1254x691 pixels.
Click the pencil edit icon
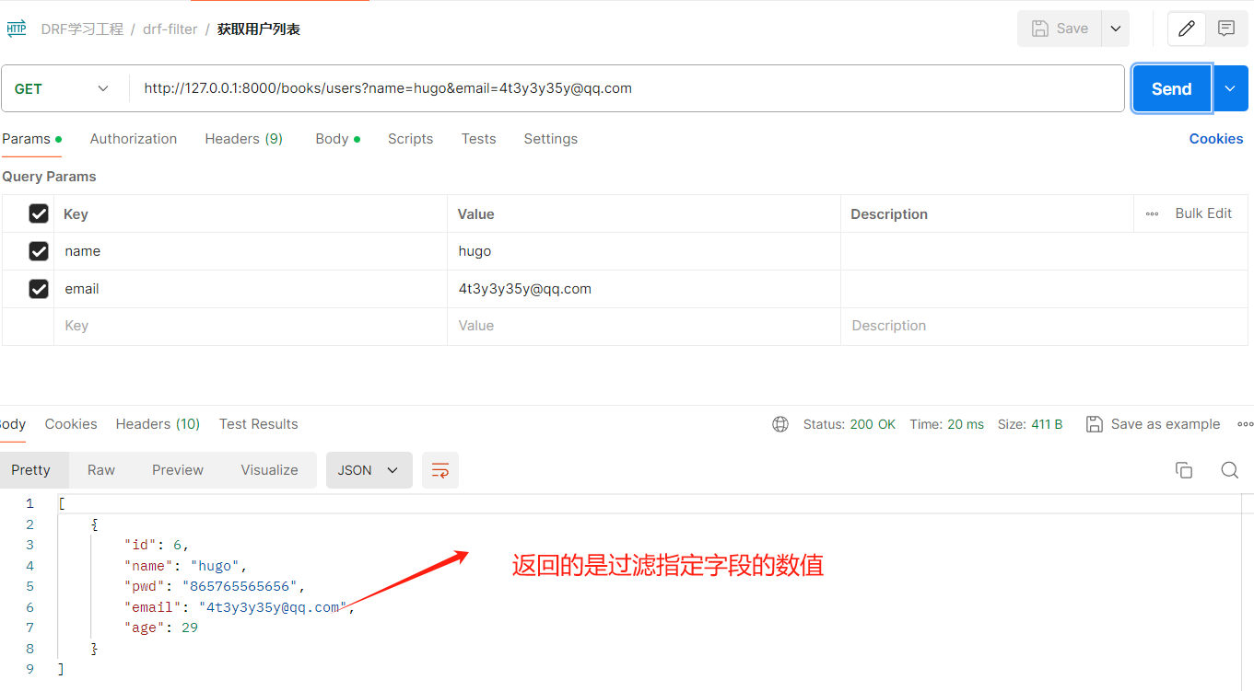1187,29
